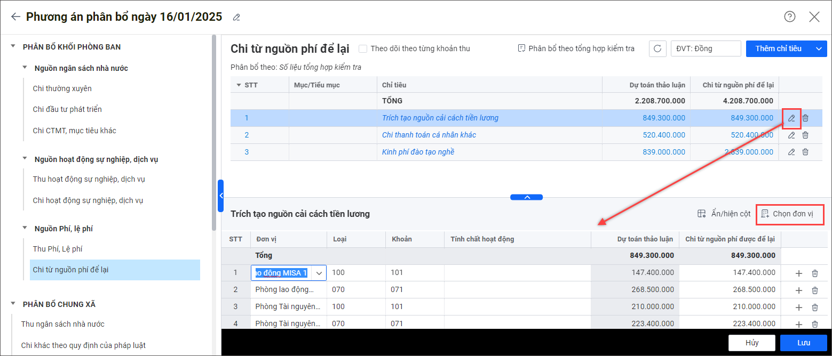Open the help question mark icon
832x356 pixels.
coord(789,17)
